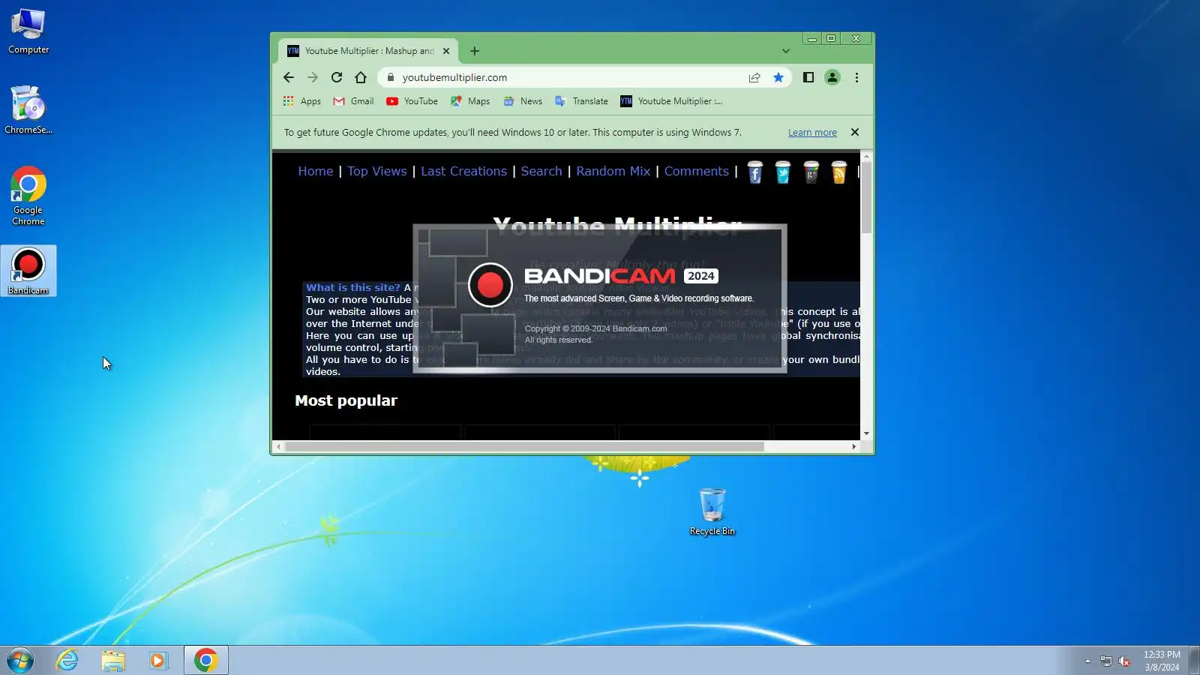This screenshot has width=1200, height=675.
Task: Click the Twitter cup icon
Action: [x=783, y=172]
